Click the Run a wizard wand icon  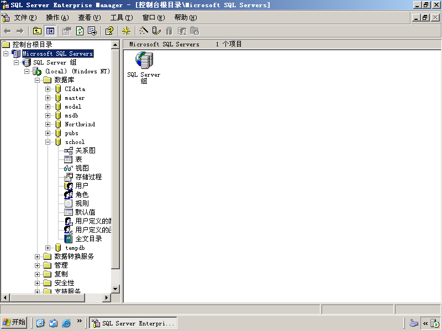pyautogui.click(x=143, y=31)
